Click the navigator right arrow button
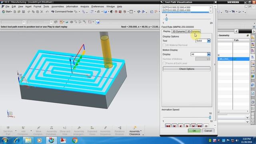The width and height of the screenshot is (256, 144). click(x=254, y=31)
